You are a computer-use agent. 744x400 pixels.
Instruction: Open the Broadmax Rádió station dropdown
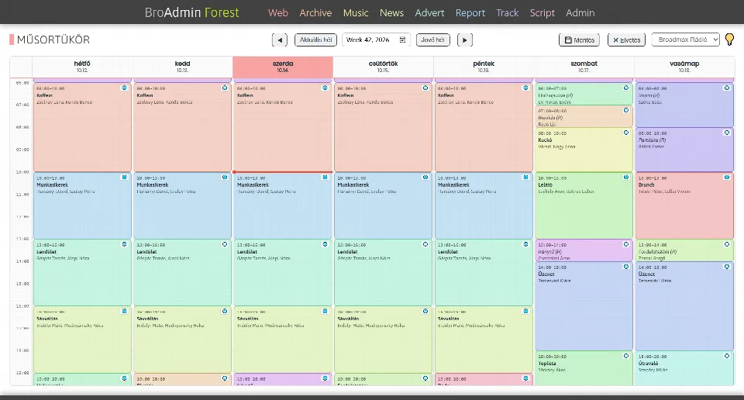click(686, 40)
